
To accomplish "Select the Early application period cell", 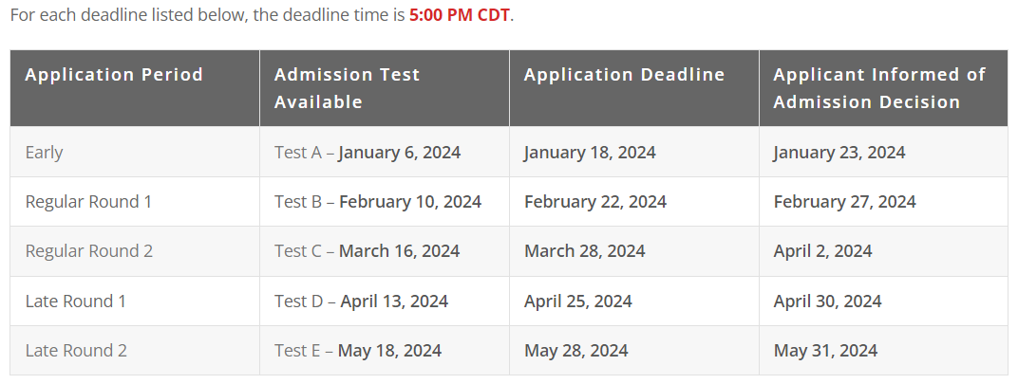I will pos(135,152).
